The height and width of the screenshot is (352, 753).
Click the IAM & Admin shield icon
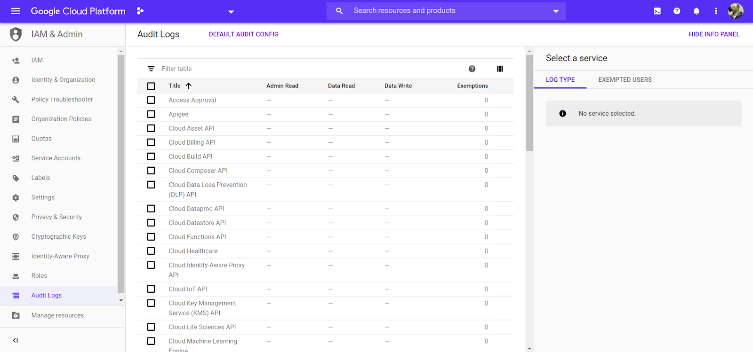click(x=16, y=34)
